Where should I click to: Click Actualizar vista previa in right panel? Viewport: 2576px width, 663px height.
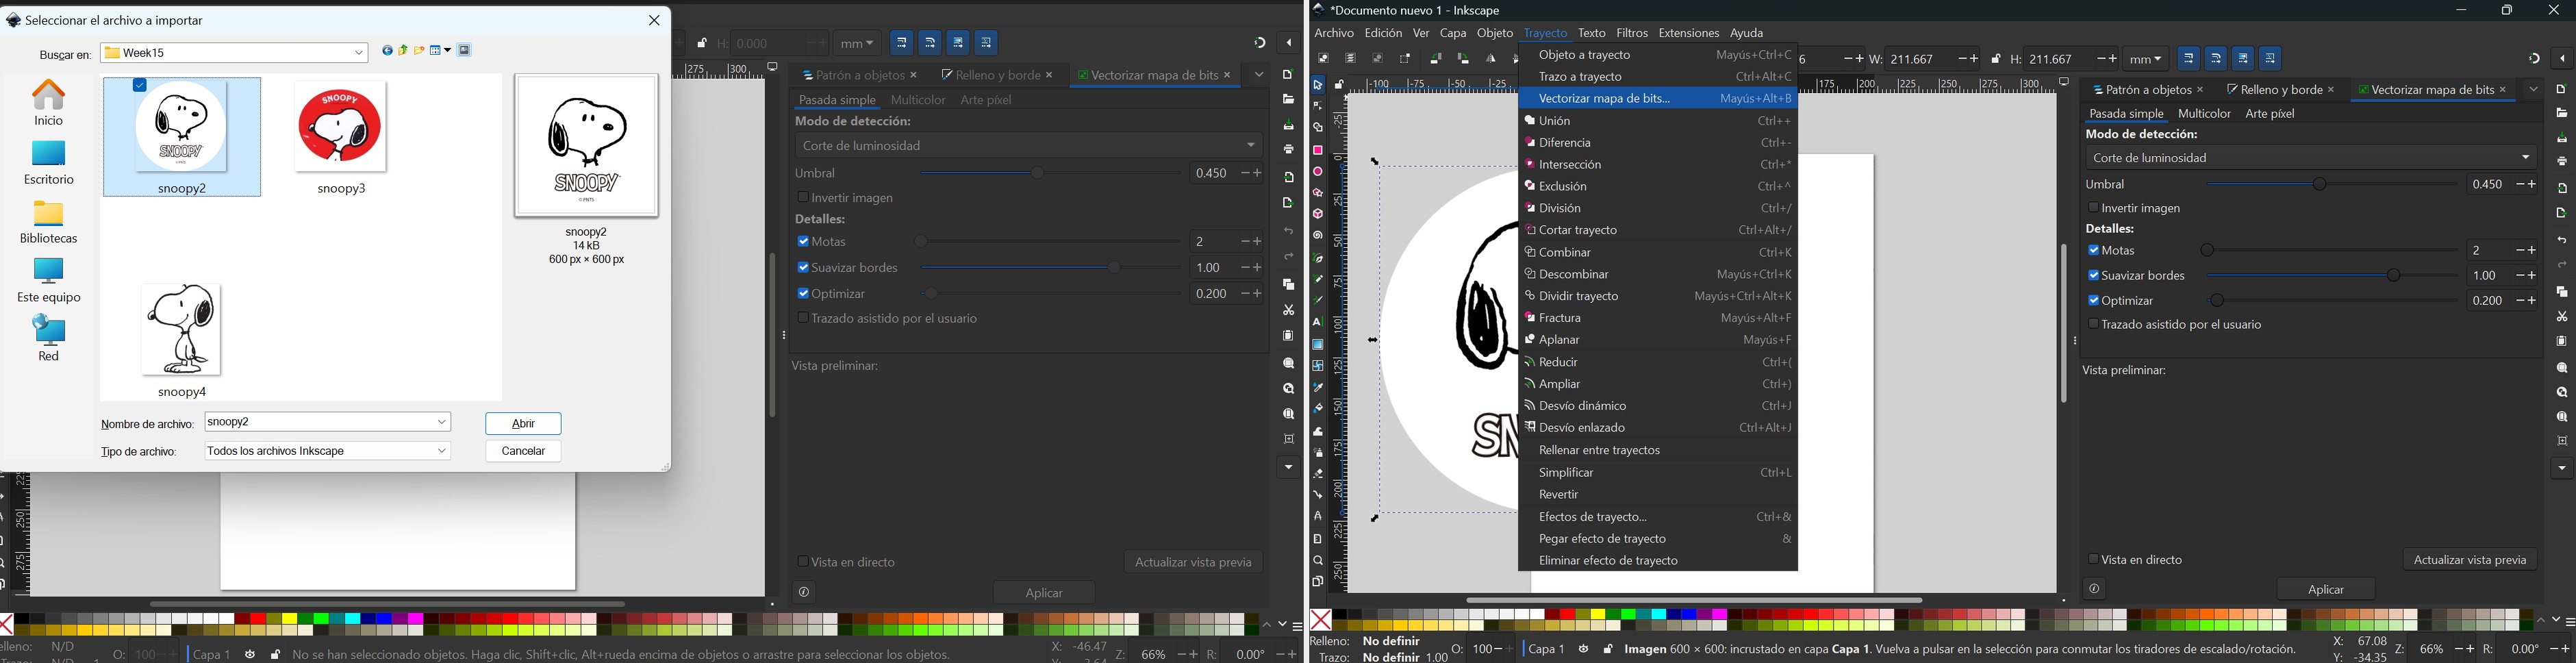coord(2469,559)
